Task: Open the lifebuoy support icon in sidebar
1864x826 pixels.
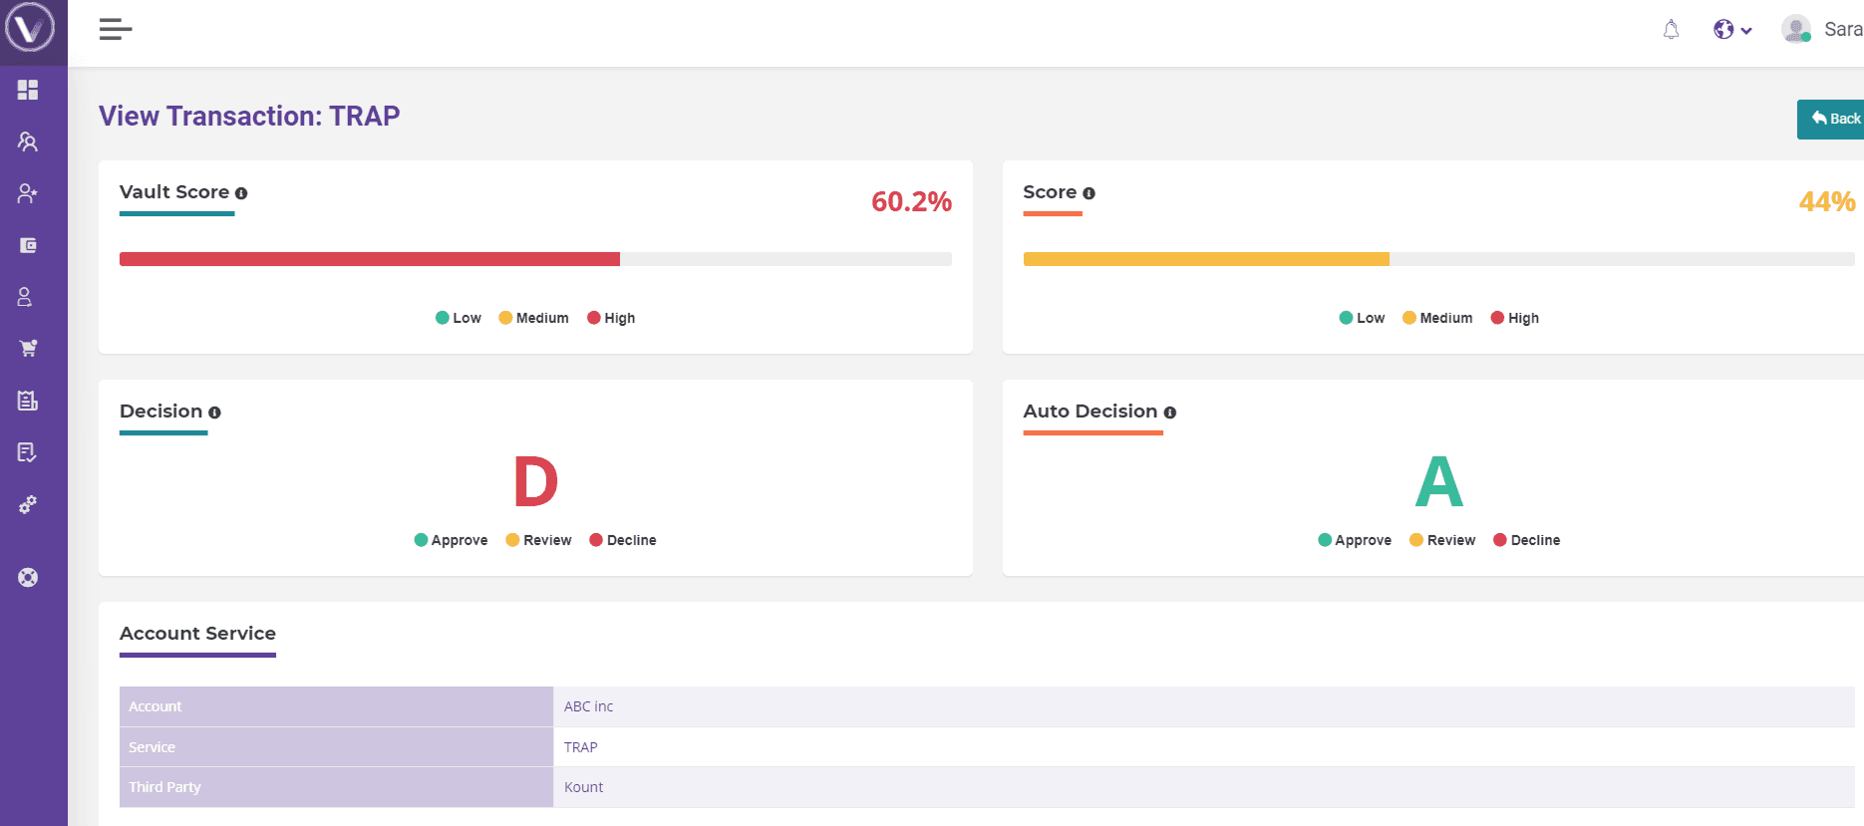Action: pyautogui.click(x=28, y=577)
